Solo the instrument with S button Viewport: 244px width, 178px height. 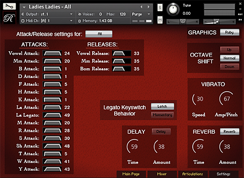(160, 7)
